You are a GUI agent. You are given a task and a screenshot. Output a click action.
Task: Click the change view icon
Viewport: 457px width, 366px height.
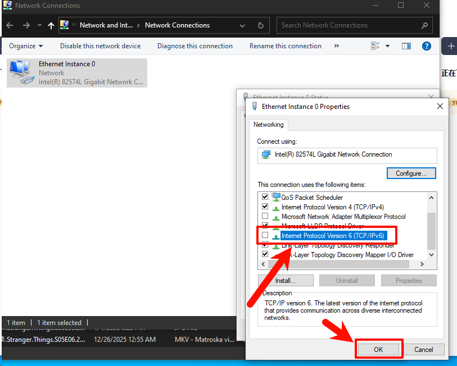click(374, 46)
